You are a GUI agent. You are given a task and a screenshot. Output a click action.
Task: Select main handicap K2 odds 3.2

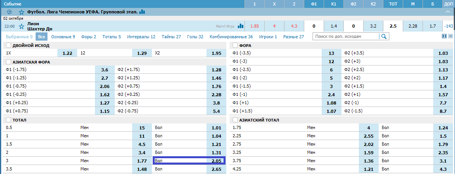373,26
